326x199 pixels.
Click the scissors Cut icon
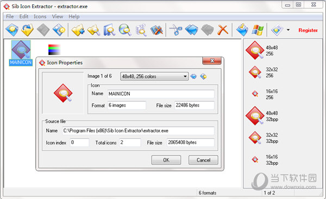175,30
